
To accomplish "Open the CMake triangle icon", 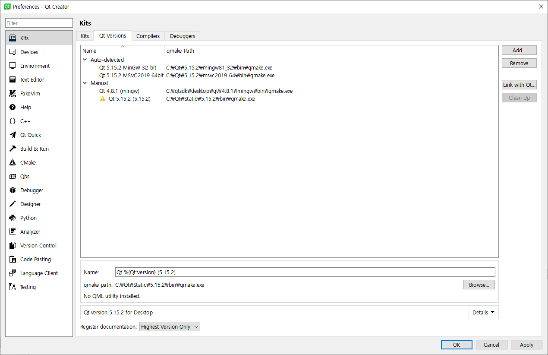I will click(x=13, y=162).
